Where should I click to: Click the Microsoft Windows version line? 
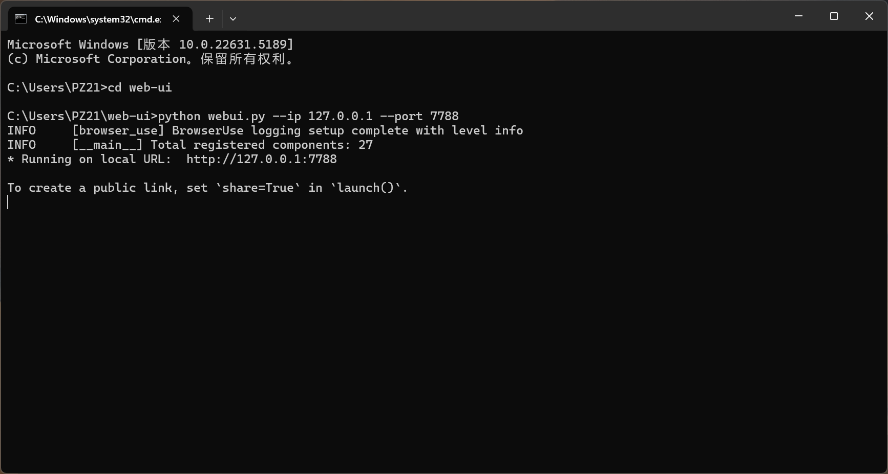coord(151,44)
